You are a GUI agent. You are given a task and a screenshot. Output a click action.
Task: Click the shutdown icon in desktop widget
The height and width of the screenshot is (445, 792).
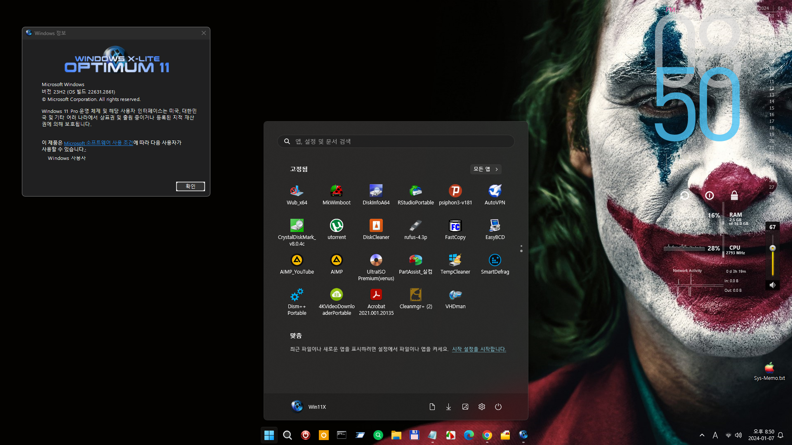click(x=709, y=195)
